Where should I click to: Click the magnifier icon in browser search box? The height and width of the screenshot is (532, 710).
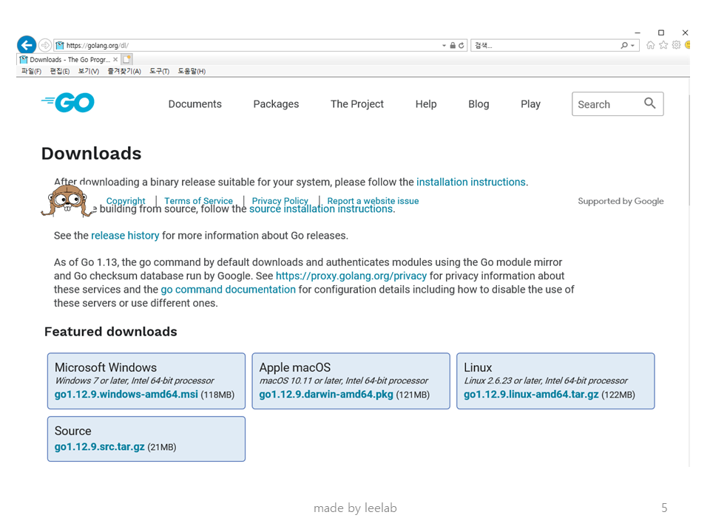(x=624, y=45)
